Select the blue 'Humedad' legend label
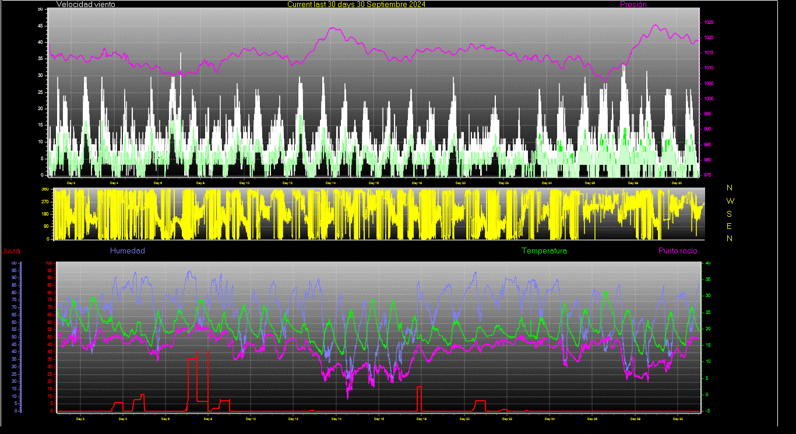This screenshot has height=434, width=796. (128, 250)
